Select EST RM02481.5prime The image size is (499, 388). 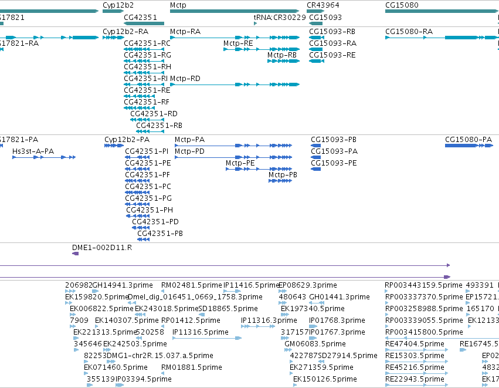pyautogui.click(x=191, y=285)
